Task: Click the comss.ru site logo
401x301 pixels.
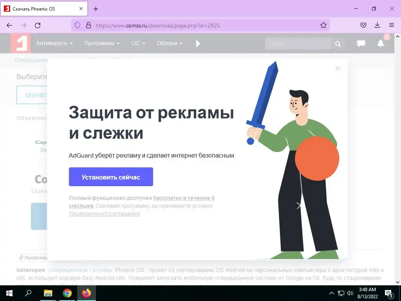Action: (x=21, y=43)
